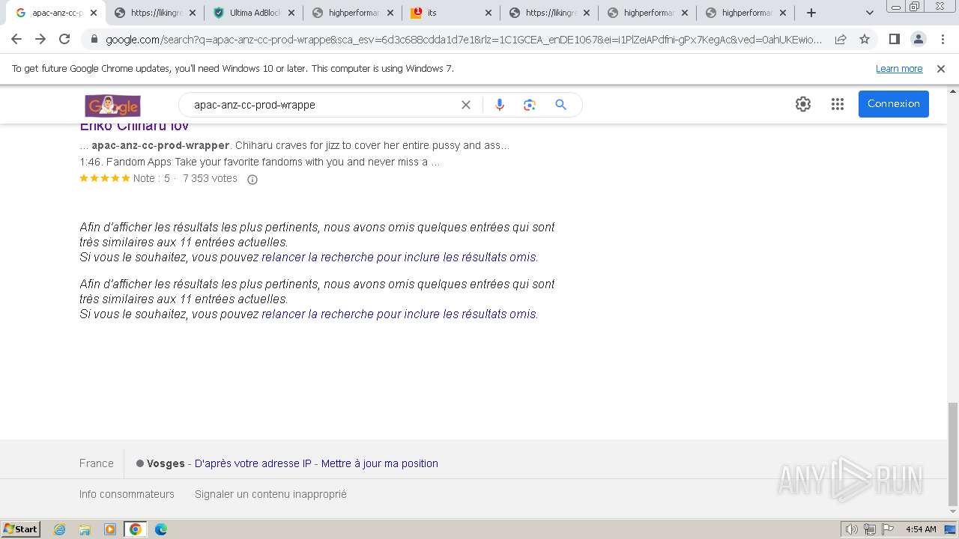Reload the current page
959x539 pixels.
64,40
